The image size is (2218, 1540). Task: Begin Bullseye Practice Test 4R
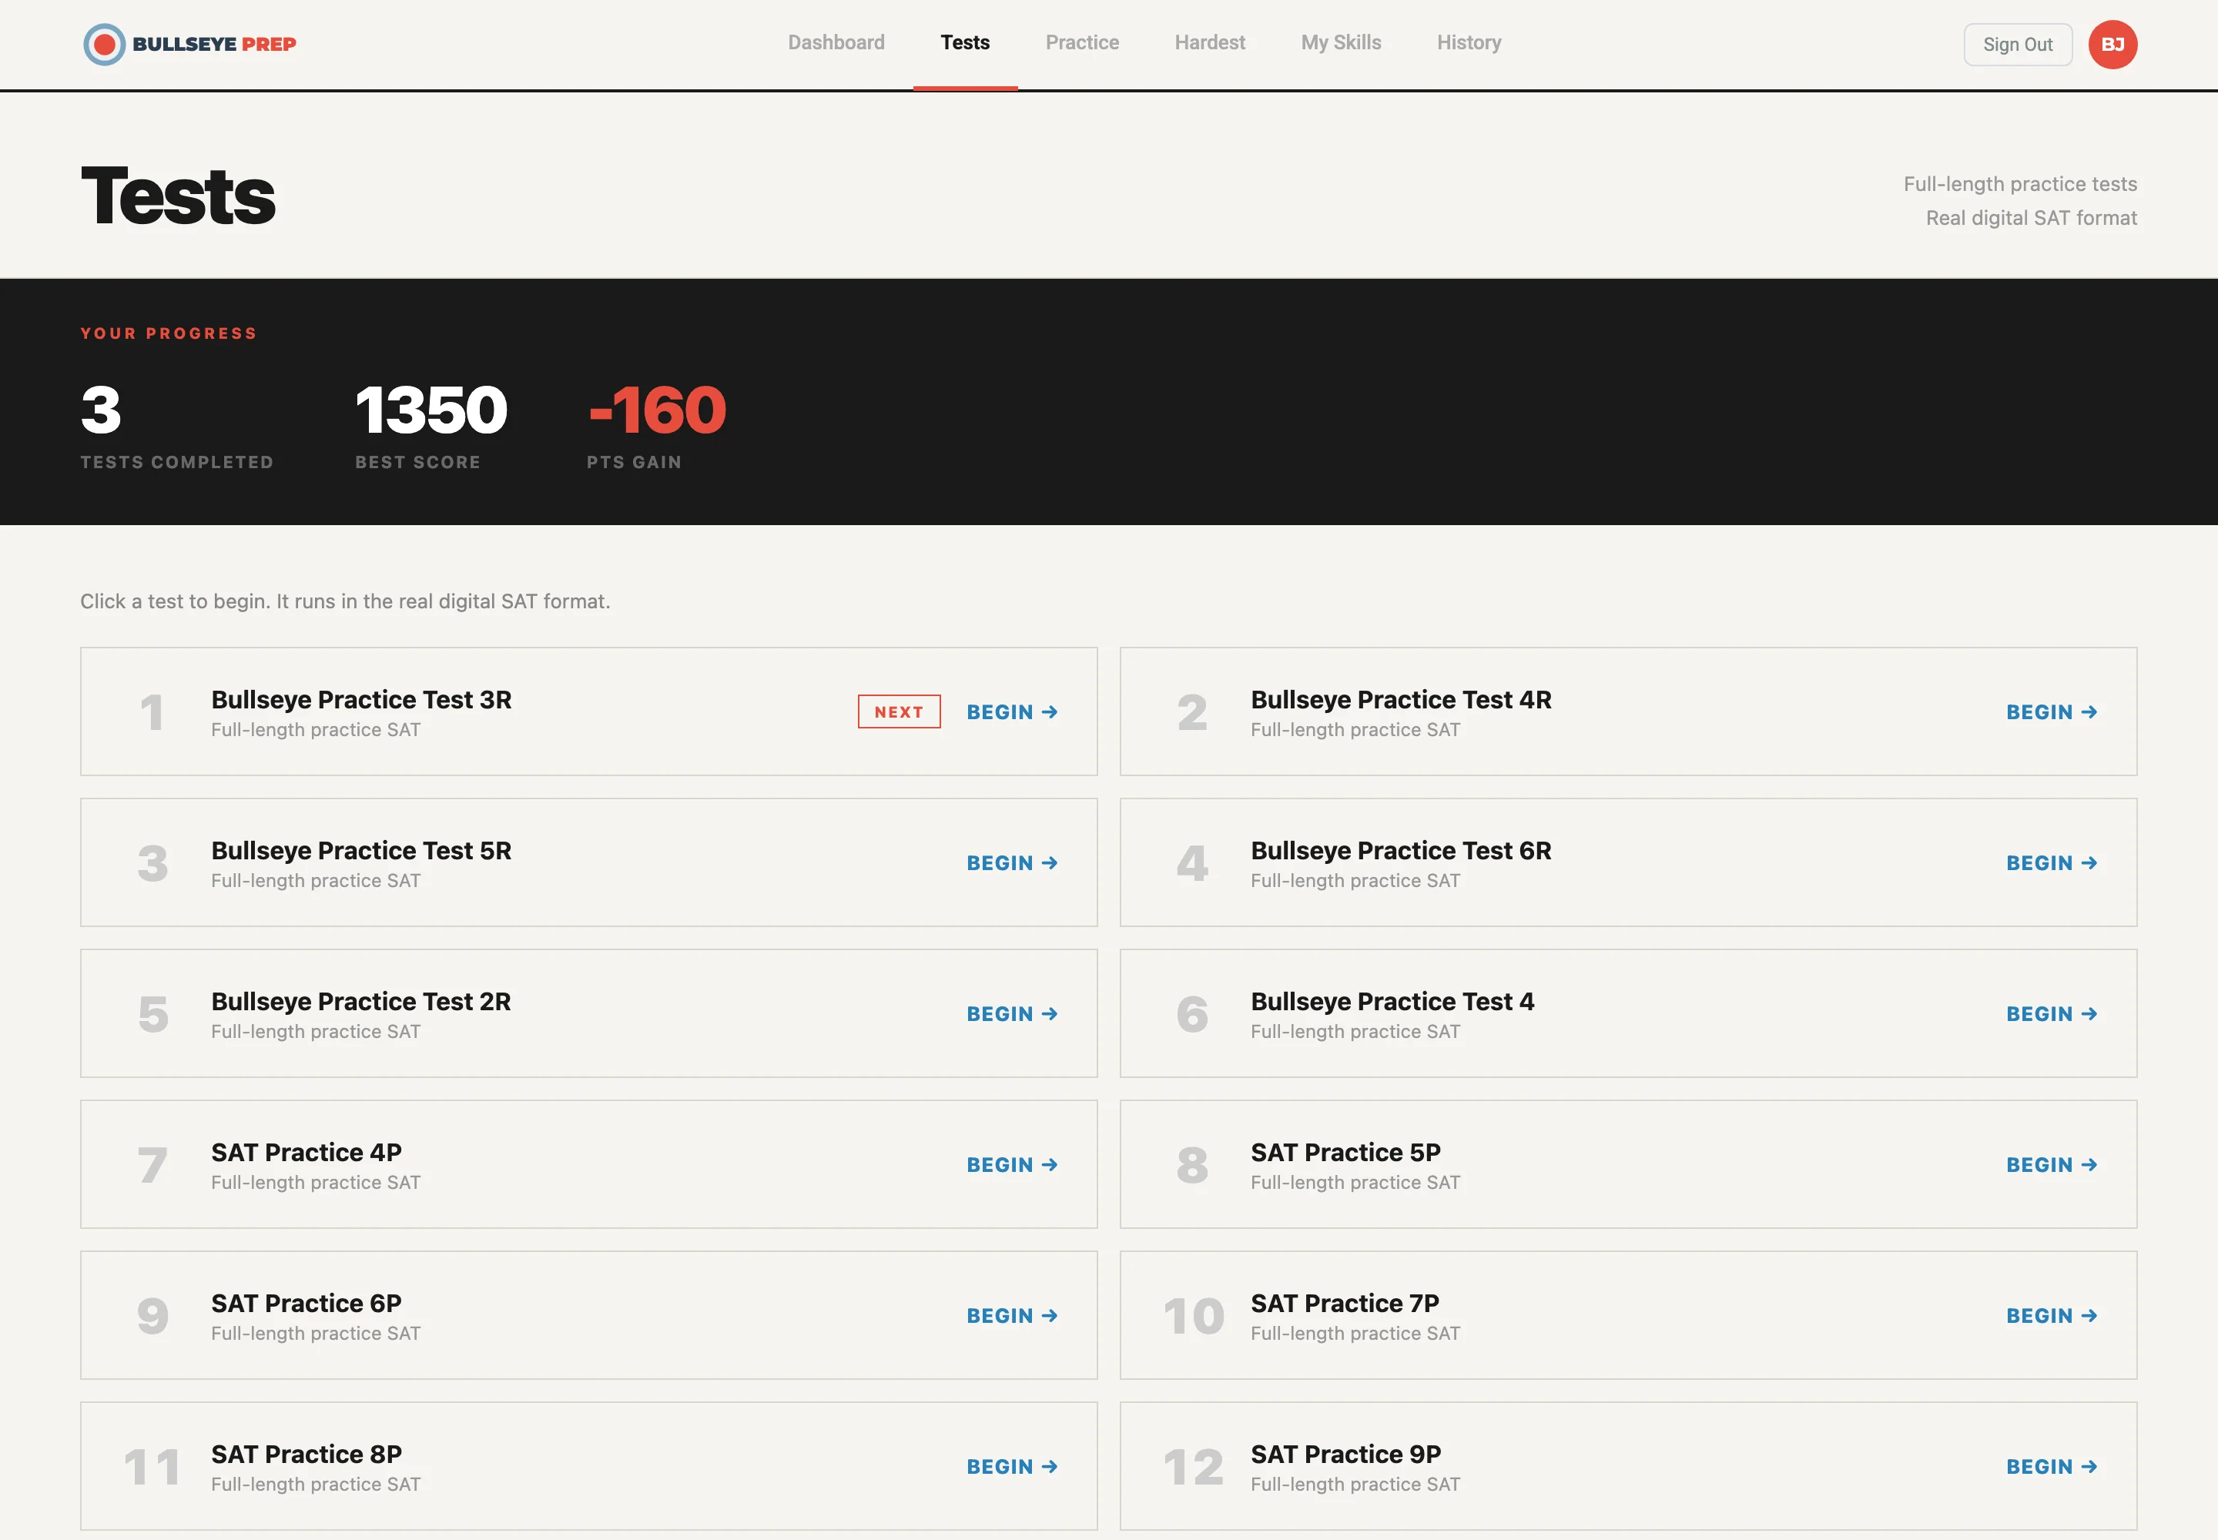point(2052,712)
